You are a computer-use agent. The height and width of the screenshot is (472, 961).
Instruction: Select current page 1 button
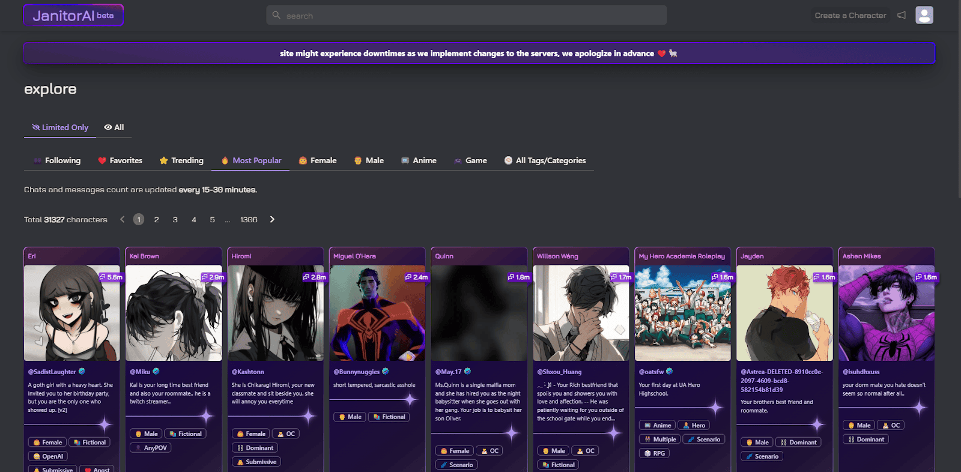pyautogui.click(x=139, y=220)
